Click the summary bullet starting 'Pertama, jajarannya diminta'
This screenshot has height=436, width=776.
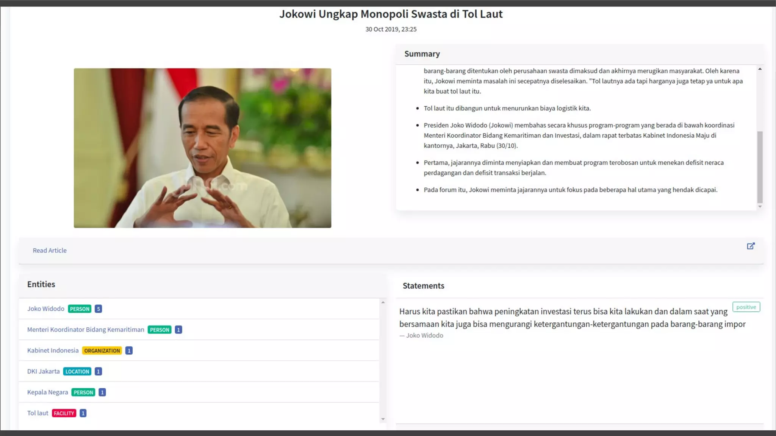574,168
